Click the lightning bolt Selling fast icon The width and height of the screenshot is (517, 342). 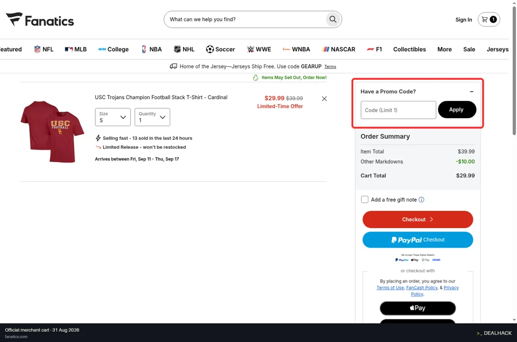[98, 138]
